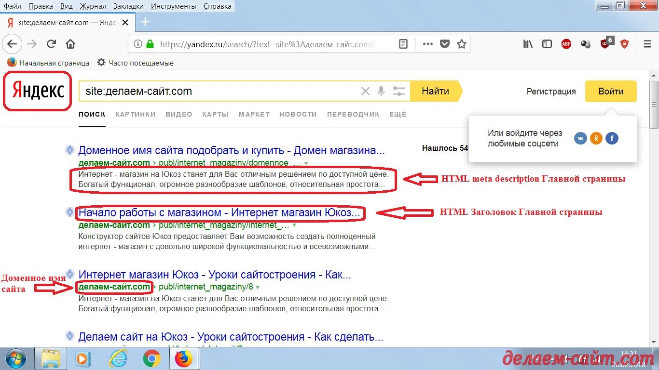Switch to Новости search tab
This screenshot has width=659, height=370.
tap(298, 114)
